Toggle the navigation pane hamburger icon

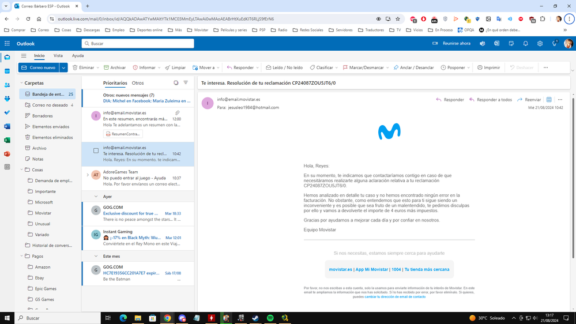(24, 56)
